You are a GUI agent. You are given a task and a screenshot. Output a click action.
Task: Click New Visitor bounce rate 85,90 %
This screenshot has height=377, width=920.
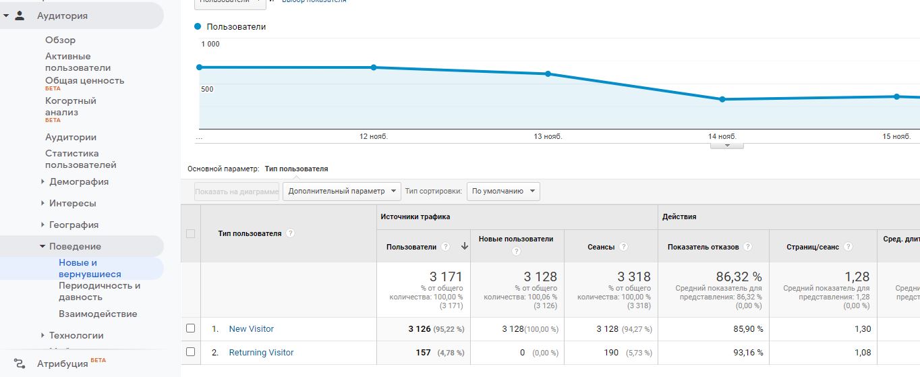(747, 328)
